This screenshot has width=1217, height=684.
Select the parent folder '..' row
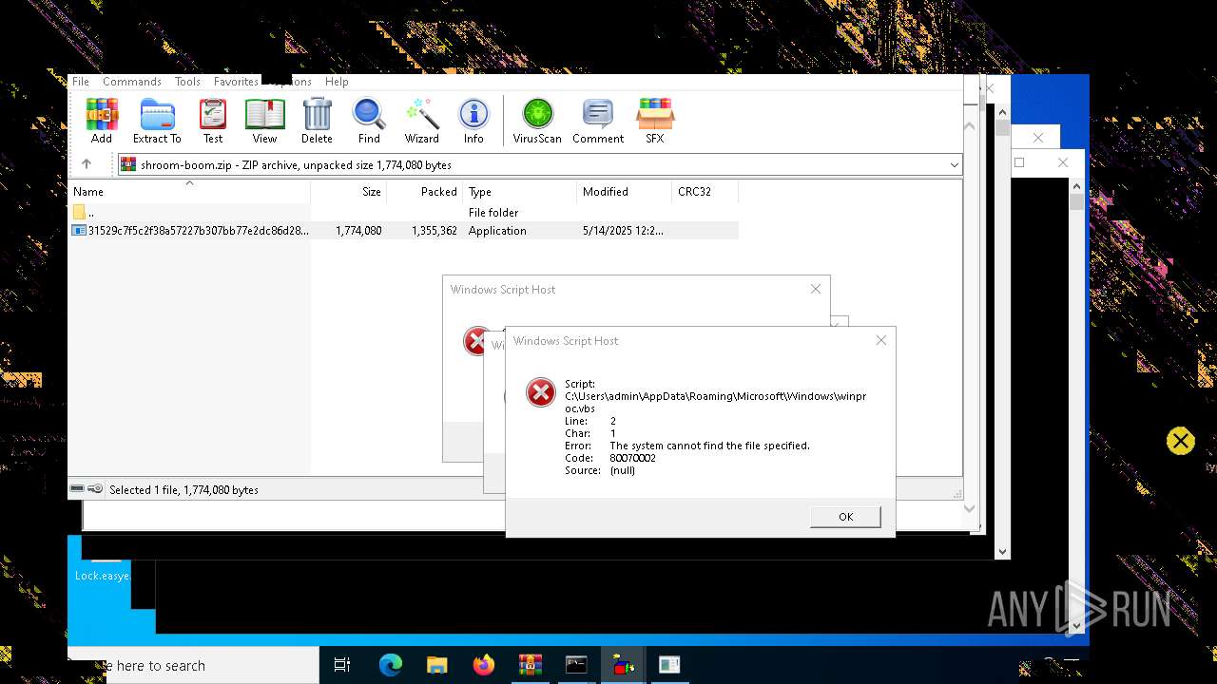tap(404, 213)
